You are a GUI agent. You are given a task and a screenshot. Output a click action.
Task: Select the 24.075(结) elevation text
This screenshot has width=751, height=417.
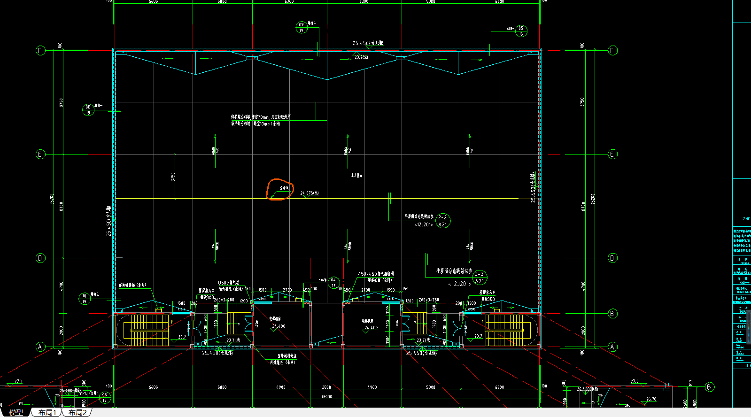310,193
